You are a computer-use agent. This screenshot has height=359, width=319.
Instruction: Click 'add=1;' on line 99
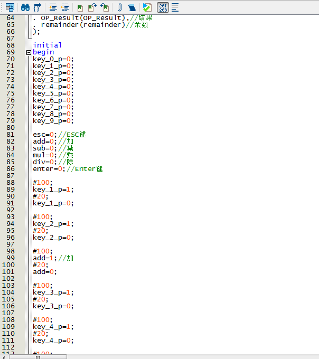tap(45, 258)
